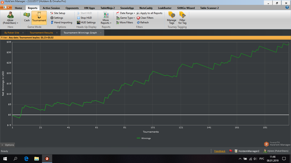
Task: Click the help question mark icon
Action: (x=287, y=7)
